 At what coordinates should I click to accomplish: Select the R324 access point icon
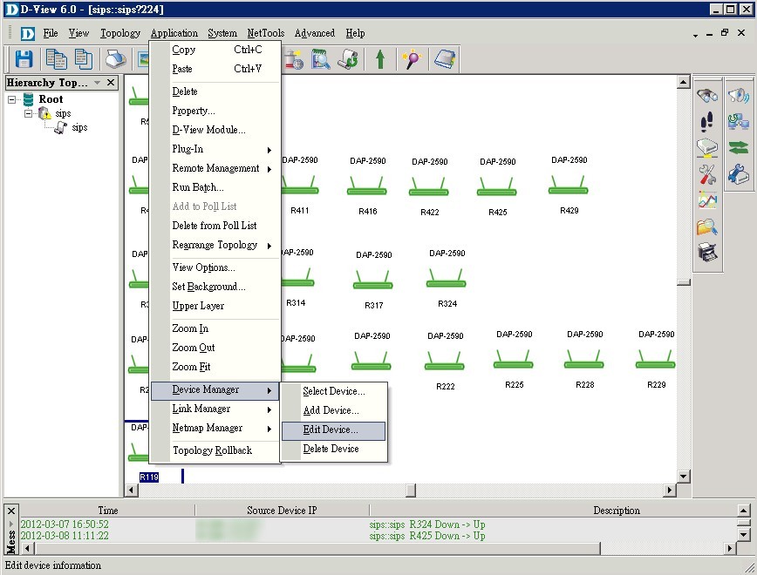pos(447,279)
